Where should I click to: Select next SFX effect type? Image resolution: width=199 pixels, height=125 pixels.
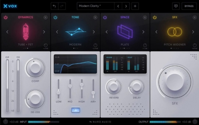[x=193, y=32]
